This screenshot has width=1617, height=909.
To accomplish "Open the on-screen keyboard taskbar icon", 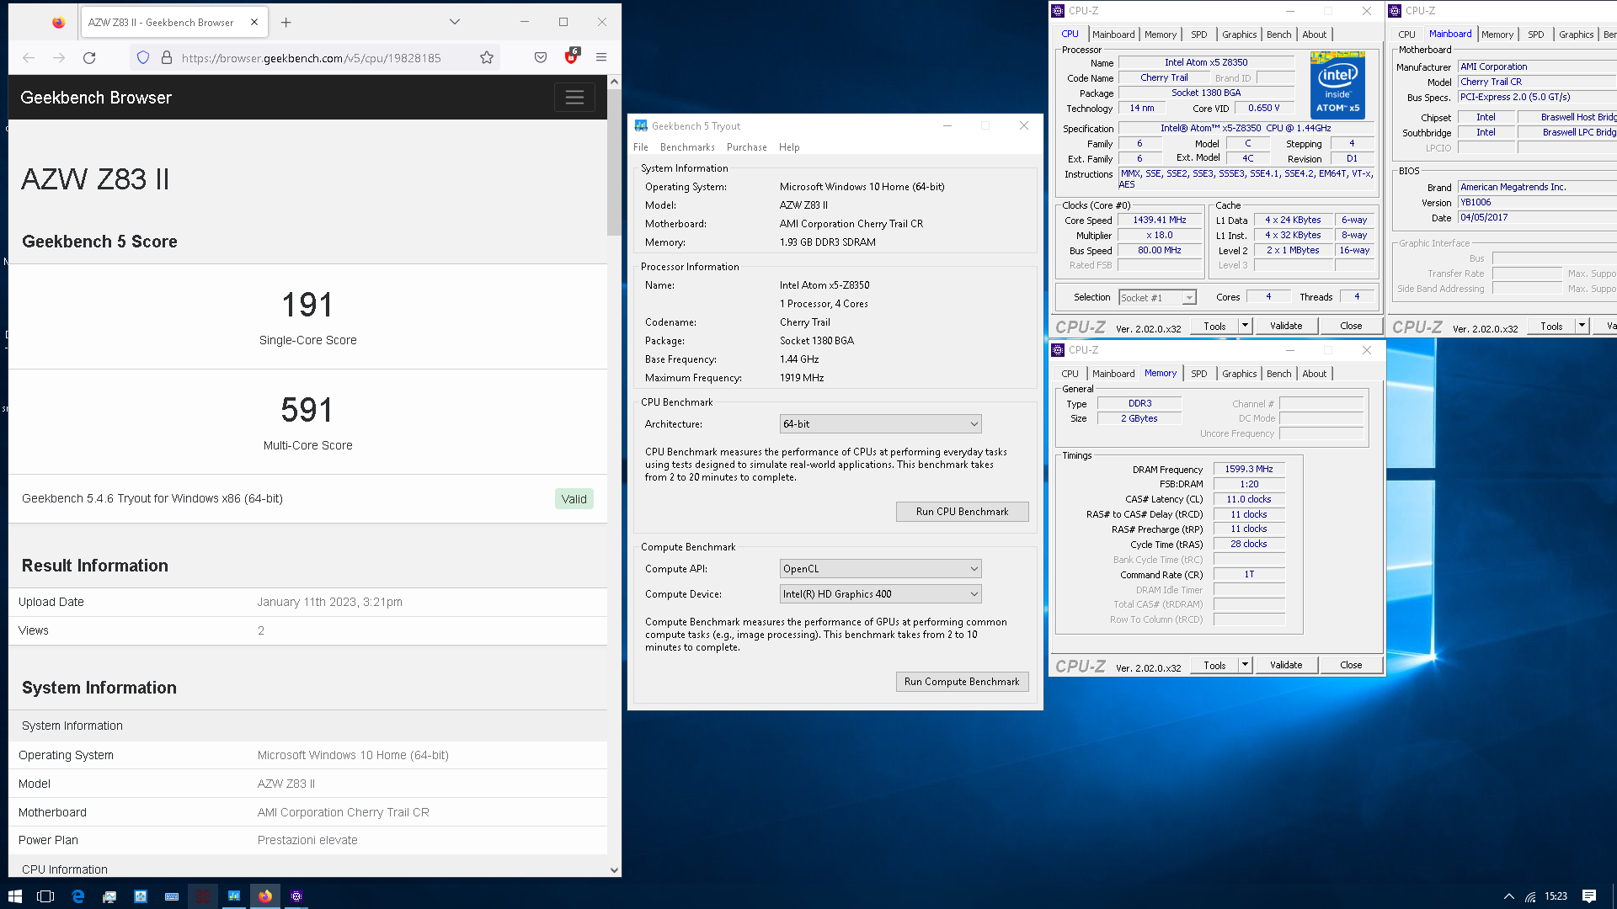I will [172, 896].
